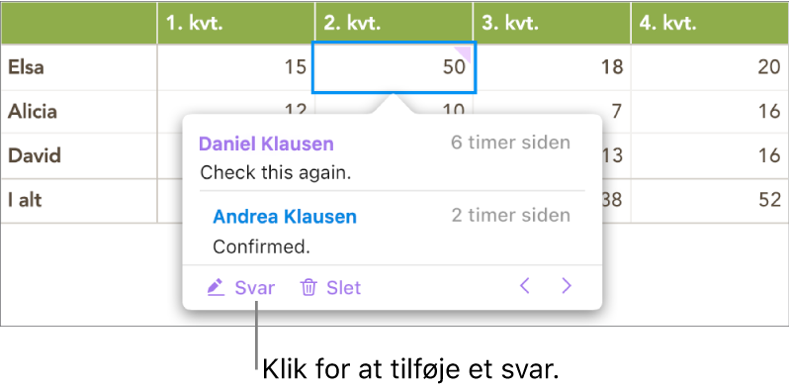Viewport: 789px width, 390px height.
Task: Select the 1. kvt. column header
Action: tap(236, 24)
